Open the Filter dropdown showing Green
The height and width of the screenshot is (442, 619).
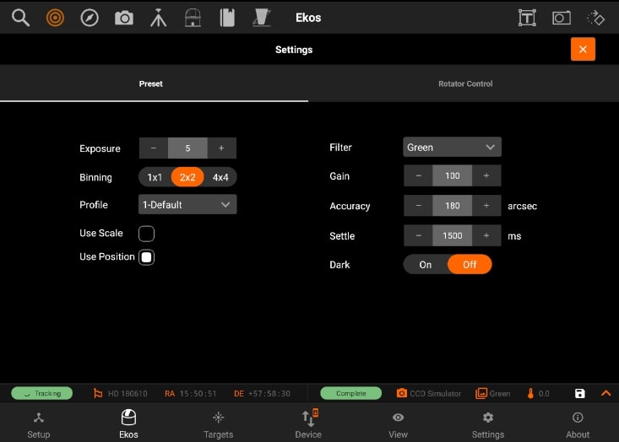[x=452, y=147]
